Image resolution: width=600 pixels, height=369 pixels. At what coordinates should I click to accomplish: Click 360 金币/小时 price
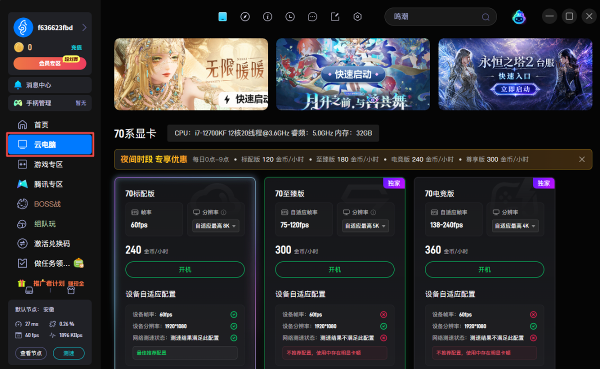point(446,250)
